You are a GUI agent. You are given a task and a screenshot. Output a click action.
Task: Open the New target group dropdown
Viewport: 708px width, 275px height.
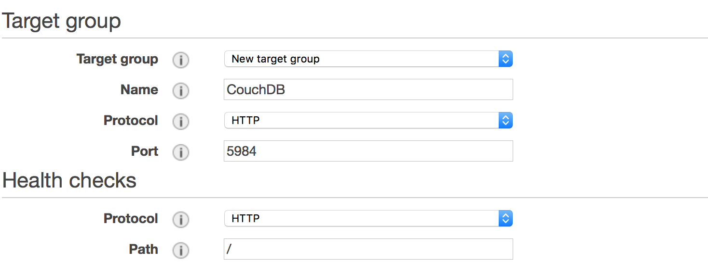click(368, 59)
